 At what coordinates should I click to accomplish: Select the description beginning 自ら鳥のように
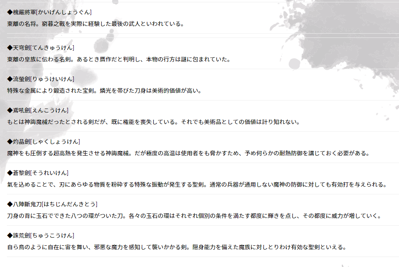click(177, 247)
